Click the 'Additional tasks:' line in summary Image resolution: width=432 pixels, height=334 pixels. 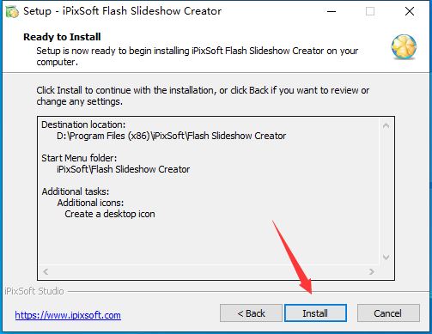[x=76, y=191]
